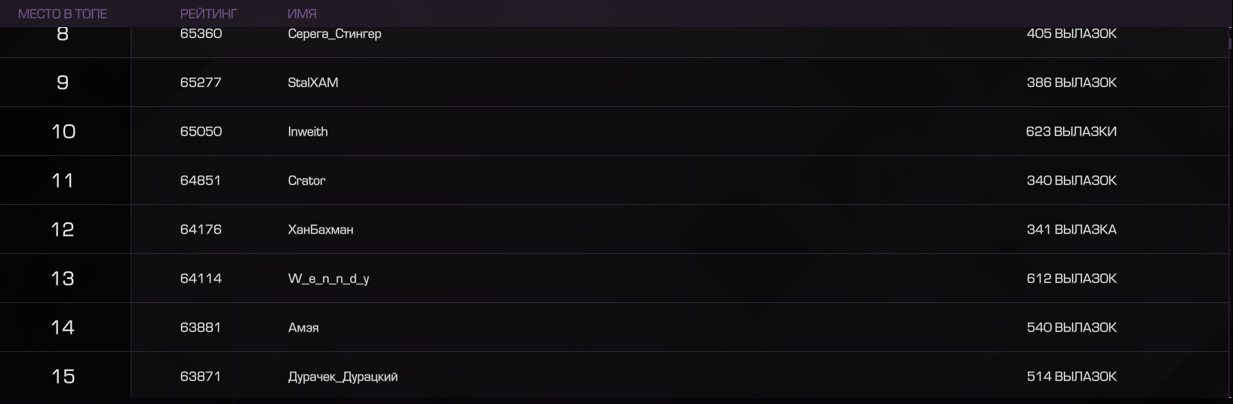
Task: Open Inweith player entry
Action: point(308,131)
